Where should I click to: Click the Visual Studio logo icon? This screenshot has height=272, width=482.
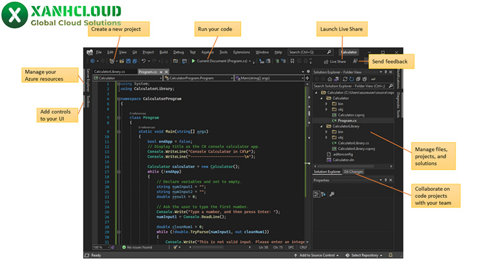[x=90, y=52]
